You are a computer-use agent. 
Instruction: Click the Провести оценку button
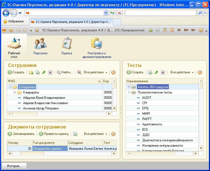(x=54, y=134)
